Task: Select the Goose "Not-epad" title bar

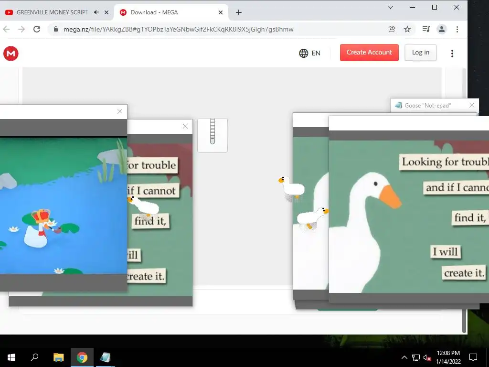Action: click(430, 106)
